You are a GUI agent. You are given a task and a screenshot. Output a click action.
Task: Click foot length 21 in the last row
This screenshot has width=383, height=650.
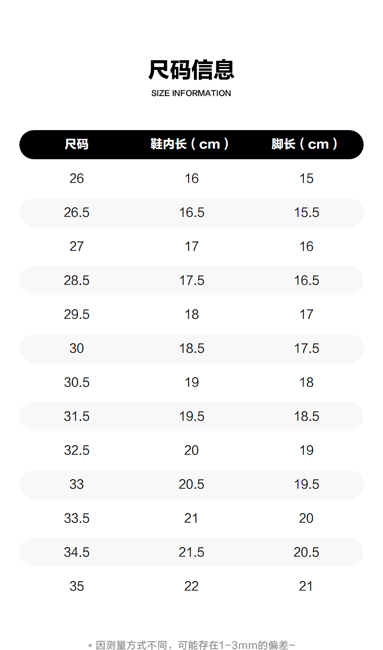pos(306,586)
